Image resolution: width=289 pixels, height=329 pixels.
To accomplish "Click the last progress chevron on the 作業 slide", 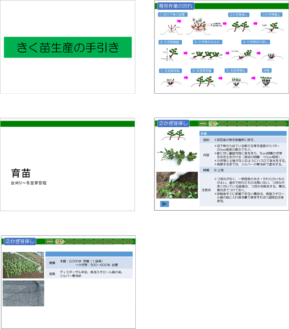I will (282, 124).
